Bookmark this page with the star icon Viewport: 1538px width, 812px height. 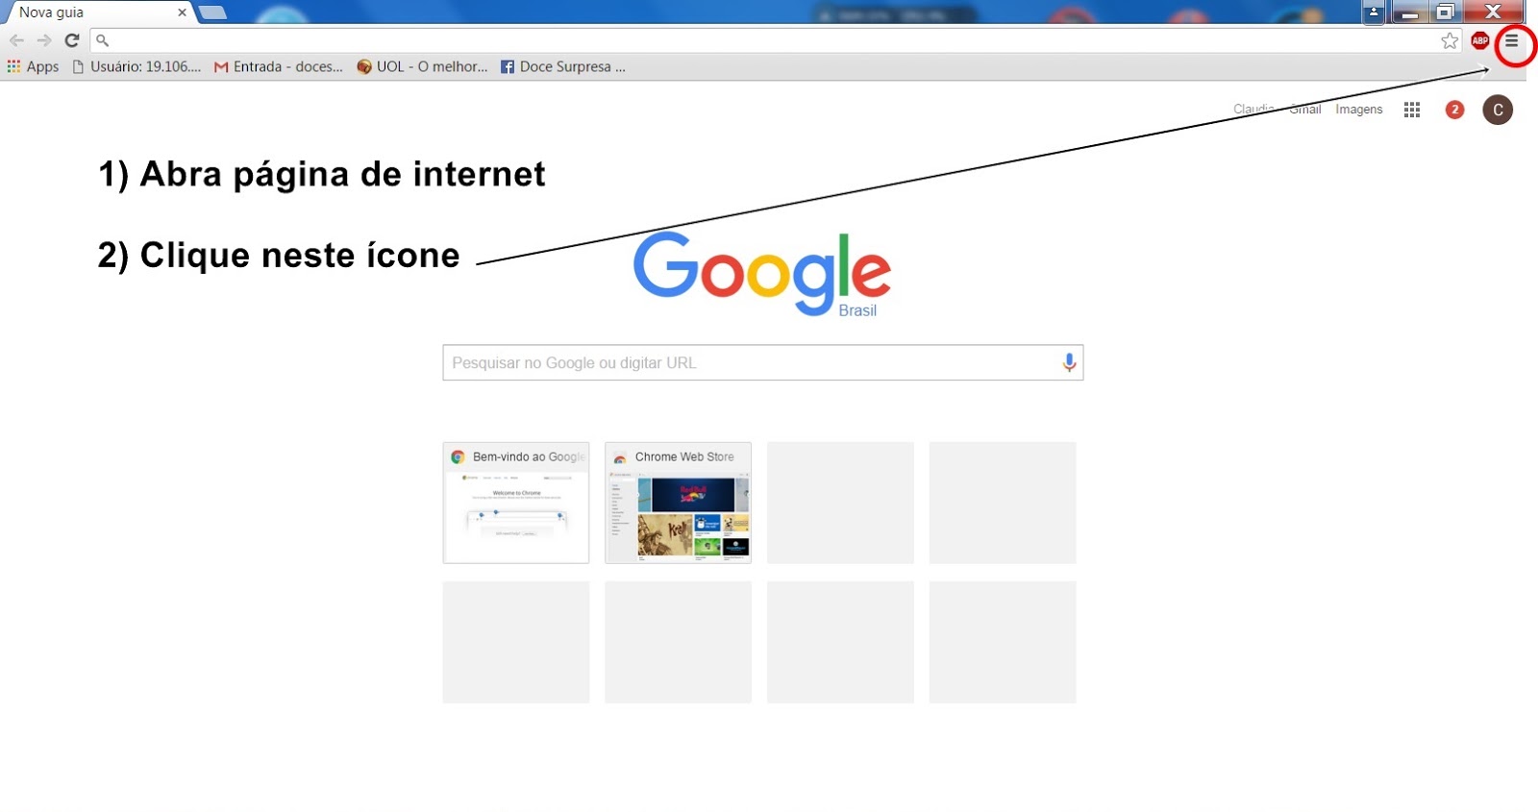click(x=1450, y=40)
